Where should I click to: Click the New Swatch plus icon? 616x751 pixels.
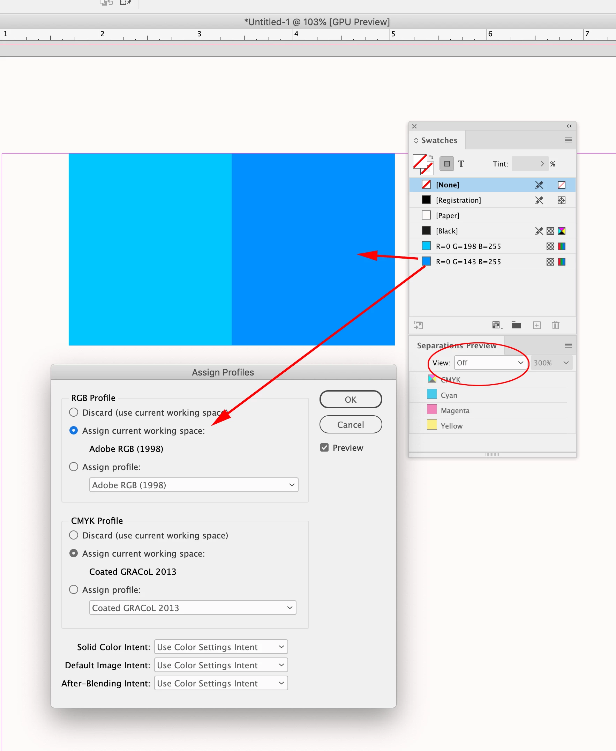point(536,325)
